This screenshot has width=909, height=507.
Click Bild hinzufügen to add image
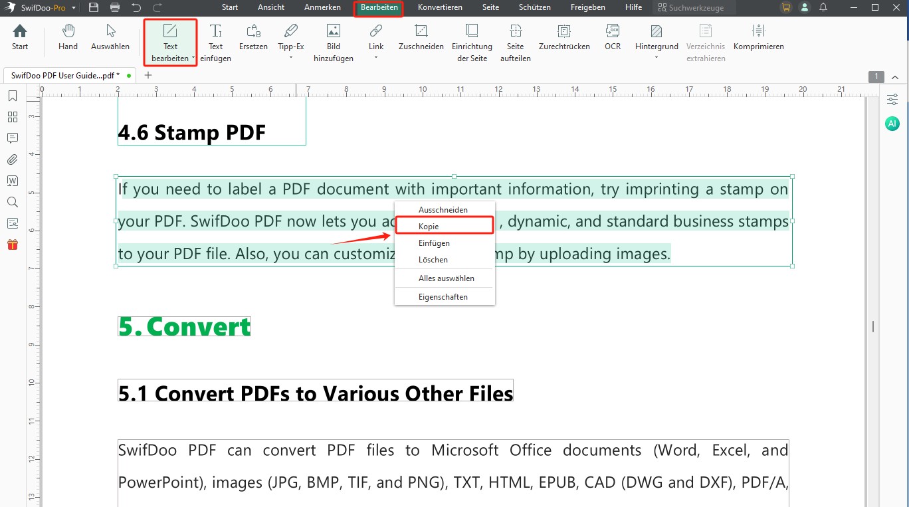click(334, 43)
